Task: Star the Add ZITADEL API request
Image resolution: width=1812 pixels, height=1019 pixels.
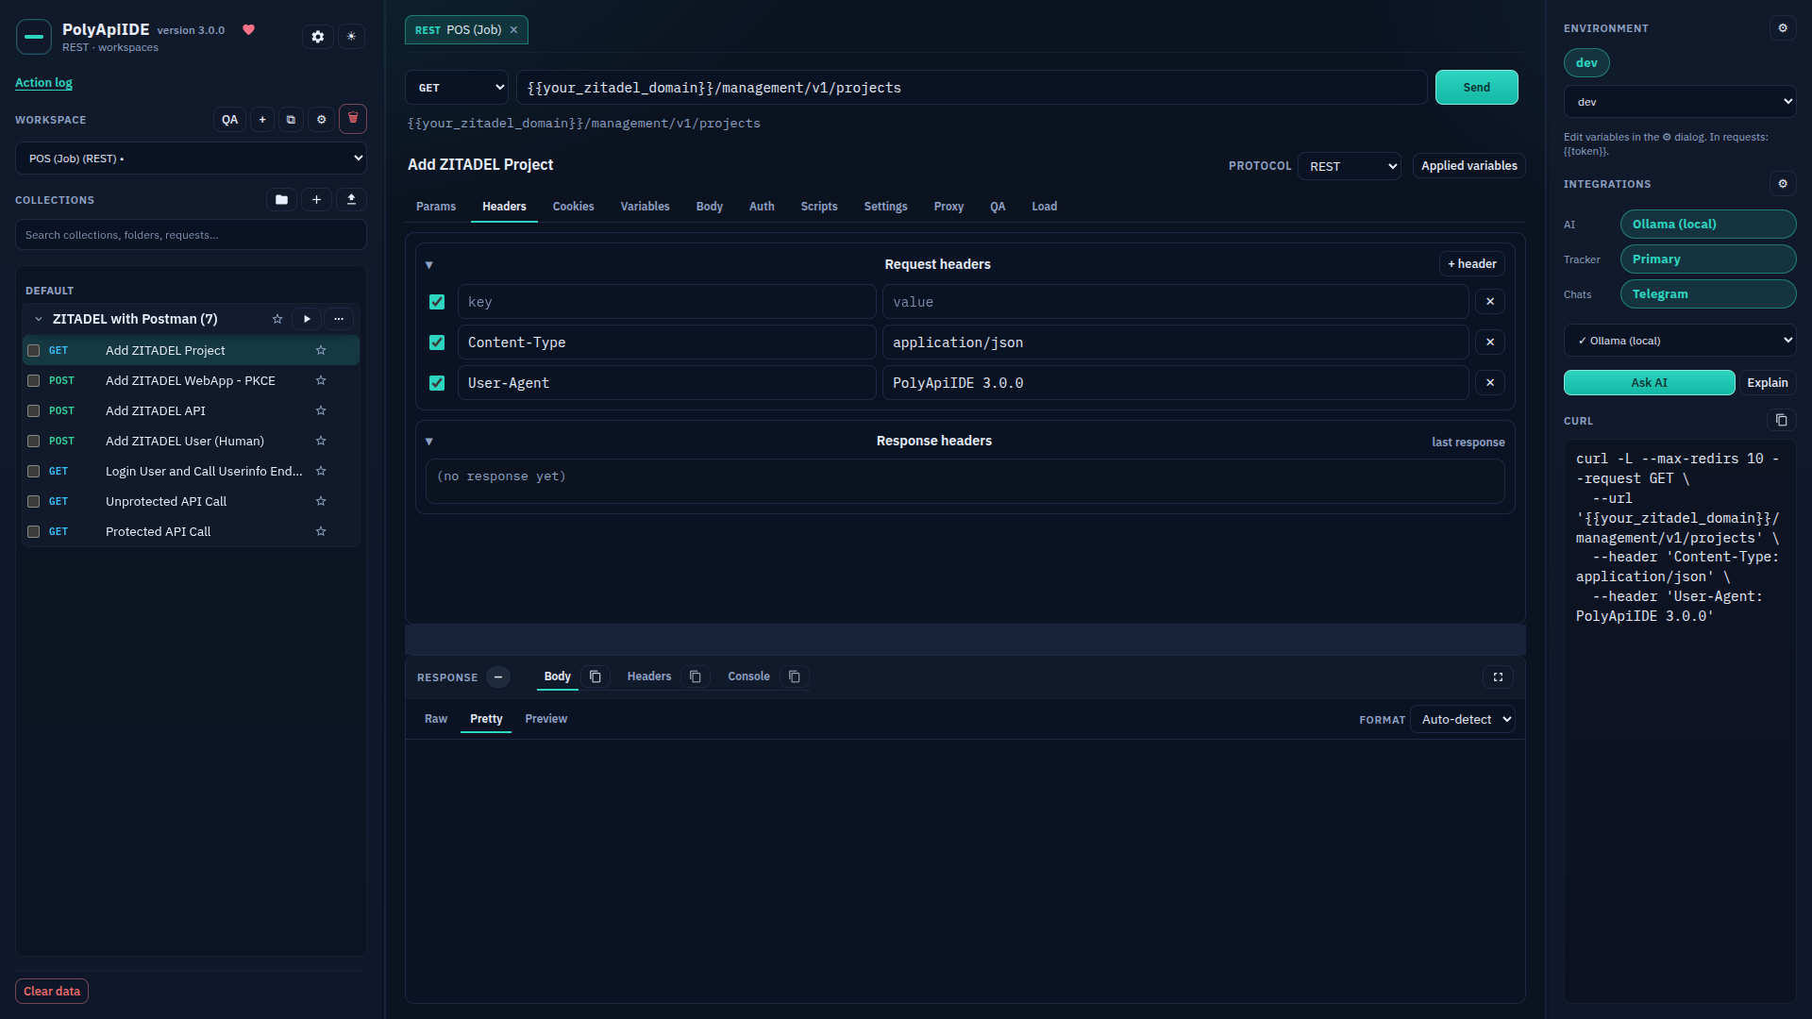Action: point(321,410)
